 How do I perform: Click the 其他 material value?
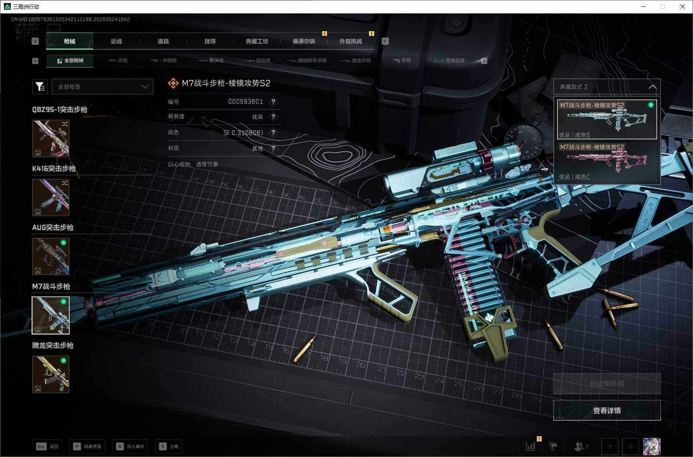click(x=257, y=148)
